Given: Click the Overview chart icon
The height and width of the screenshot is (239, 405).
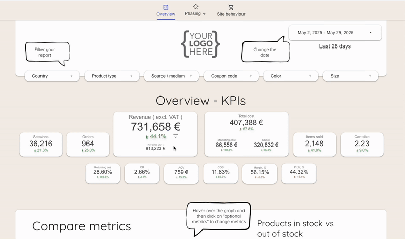Looking at the screenshot, I should tap(166, 7).
